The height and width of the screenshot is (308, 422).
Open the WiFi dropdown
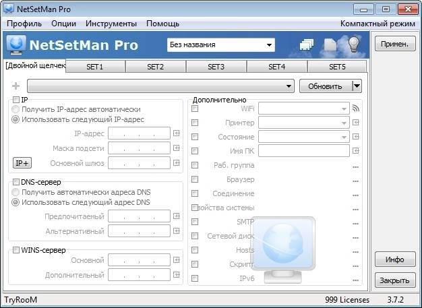click(304, 109)
